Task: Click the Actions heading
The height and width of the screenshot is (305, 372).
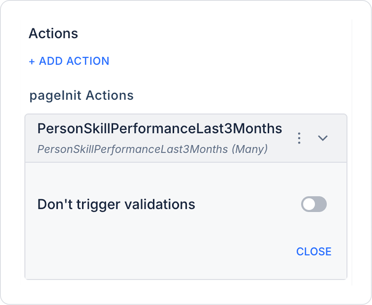Action: pos(53,33)
